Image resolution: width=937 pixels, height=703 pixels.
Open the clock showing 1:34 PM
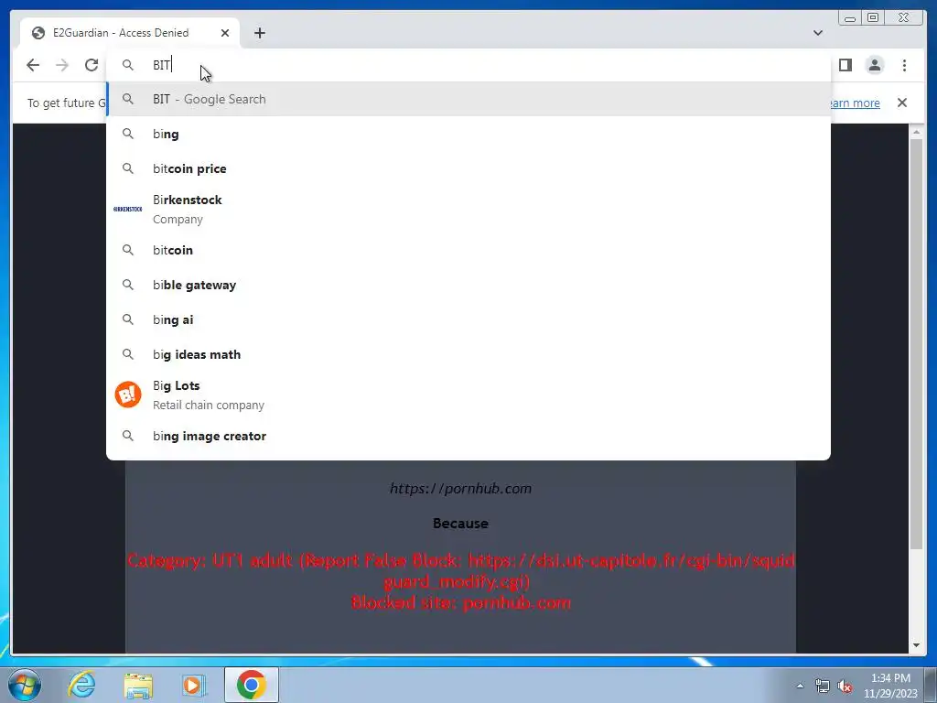click(890, 686)
